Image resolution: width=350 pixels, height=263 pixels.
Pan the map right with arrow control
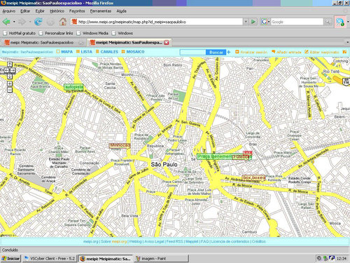(13, 70)
